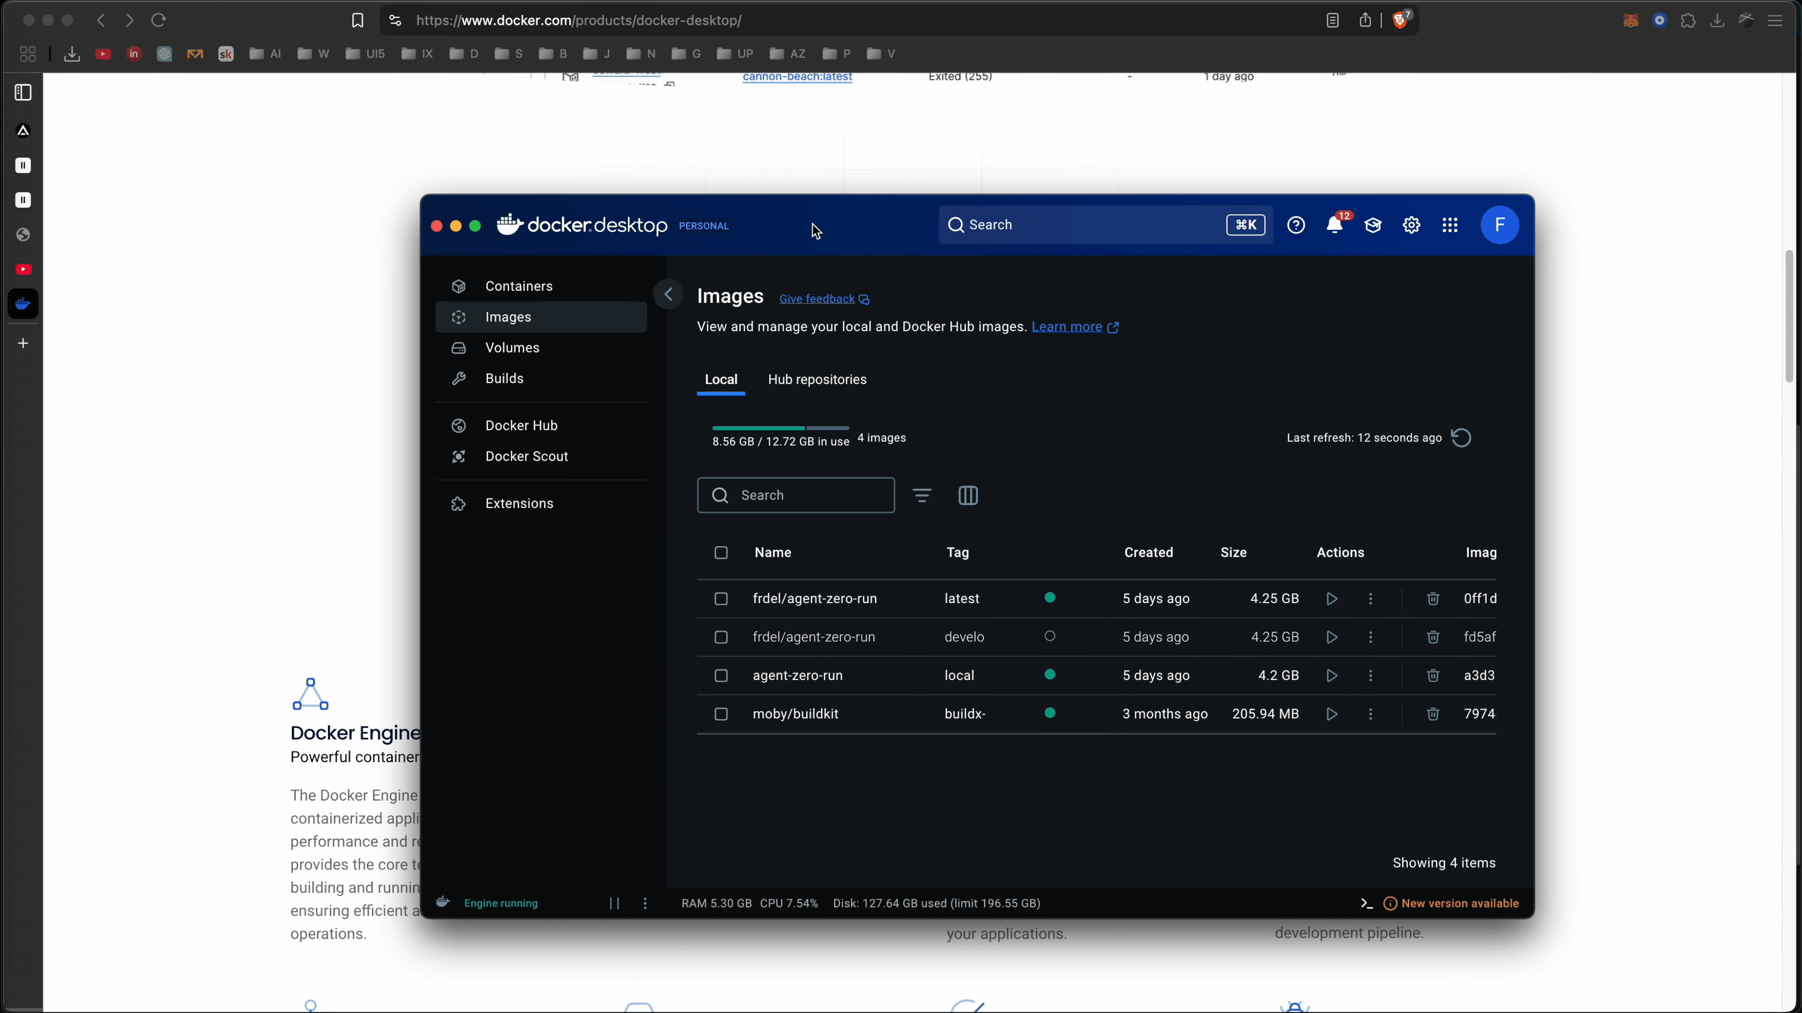Click the settings gear icon
The width and height of the screenshot is (1802, 1013).
tap(1411, 225)
